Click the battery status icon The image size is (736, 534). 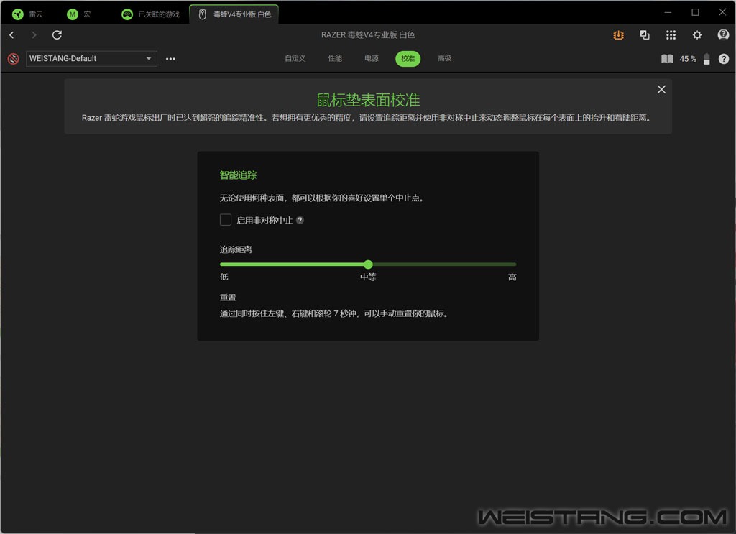click(707, 59)
